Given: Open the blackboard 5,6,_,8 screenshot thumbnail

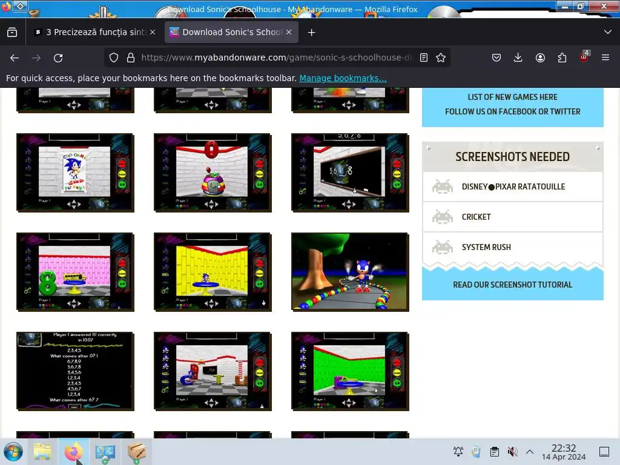Looking at the screenshot, I should pos(350,173).
